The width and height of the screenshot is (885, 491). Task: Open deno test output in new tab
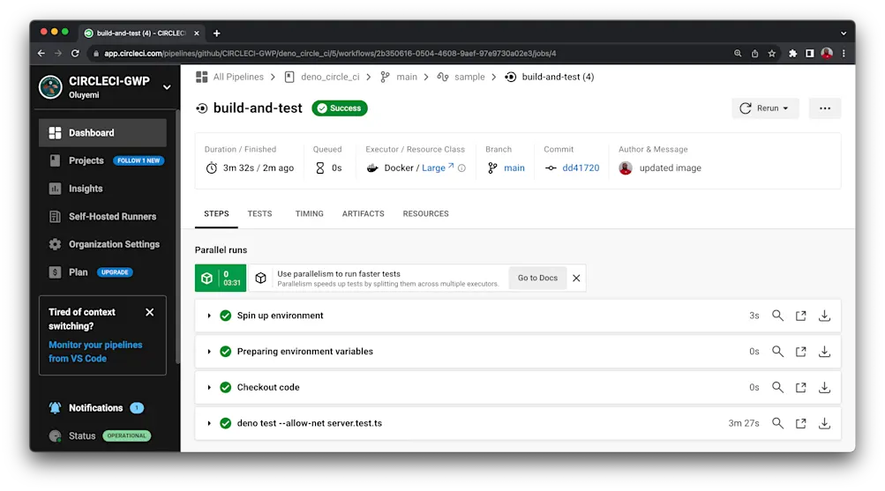pos(801,423)
